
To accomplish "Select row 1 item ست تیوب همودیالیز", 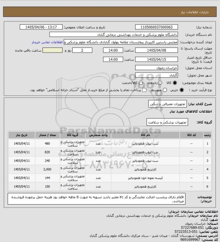I will [x=145, y=144].
